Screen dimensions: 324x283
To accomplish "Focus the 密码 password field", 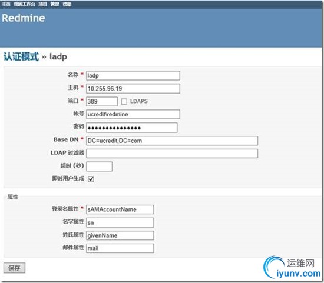I will 131,128.
